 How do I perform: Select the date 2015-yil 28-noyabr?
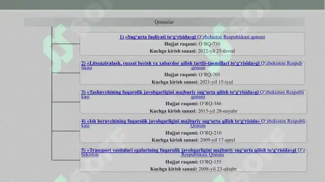tap(217, 111)
